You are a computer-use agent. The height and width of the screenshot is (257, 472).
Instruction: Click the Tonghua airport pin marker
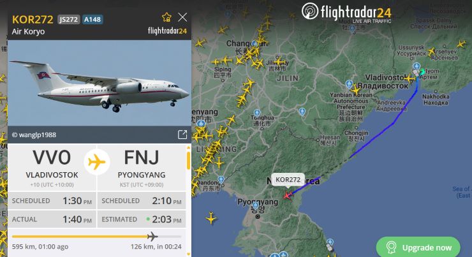click(257, 113)
